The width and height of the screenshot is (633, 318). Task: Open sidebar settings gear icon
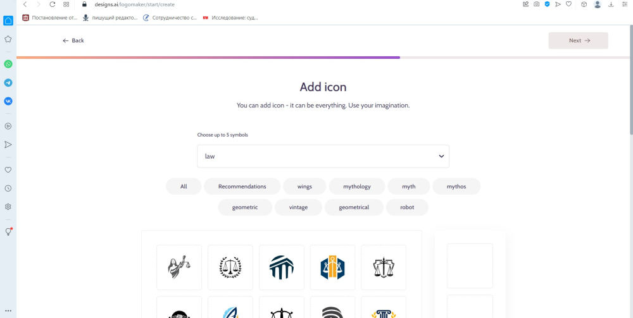point(8,207)
